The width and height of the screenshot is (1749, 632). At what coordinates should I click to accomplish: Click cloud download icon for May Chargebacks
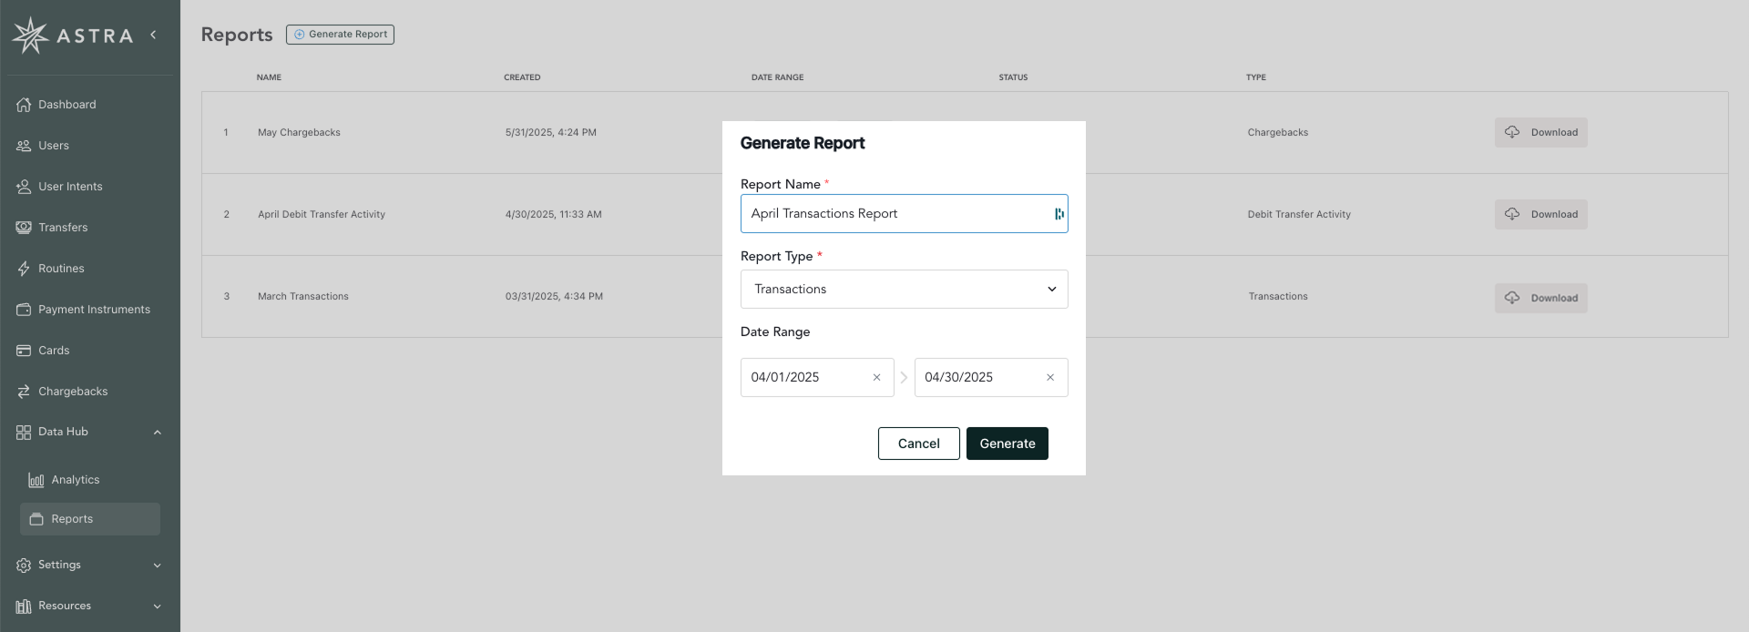tap(1512, 132)
